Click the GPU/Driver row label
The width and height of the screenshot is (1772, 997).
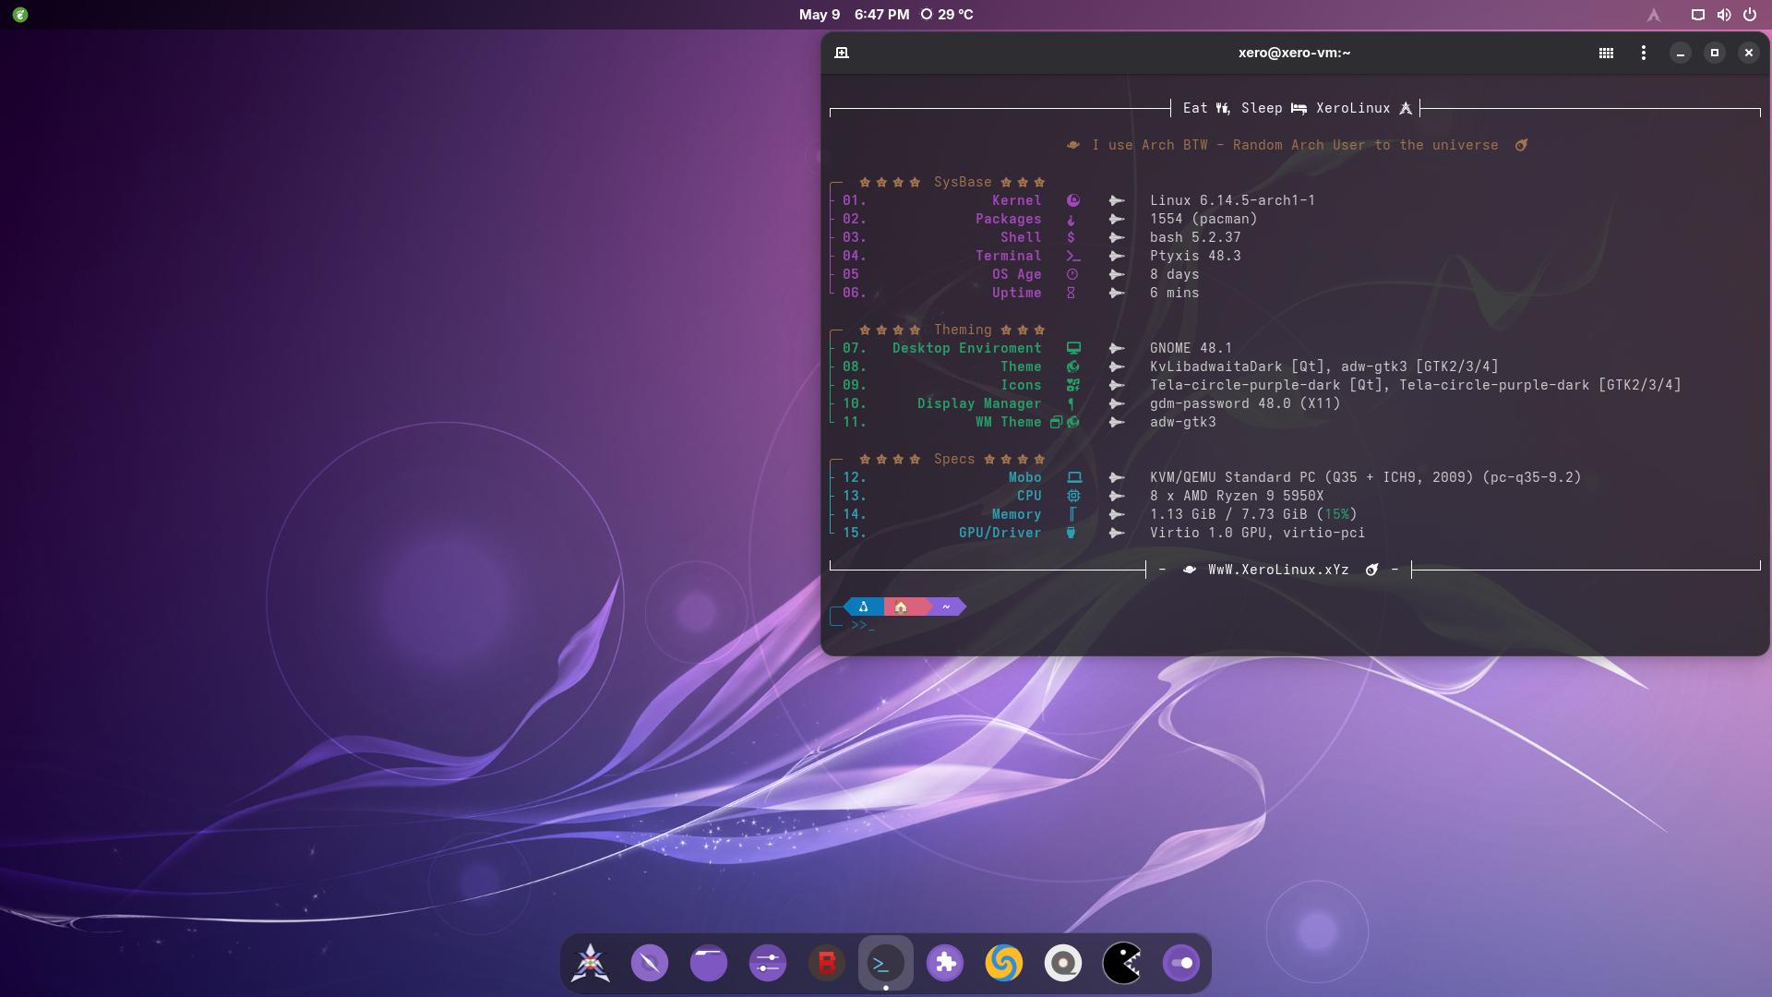pyautogui.click(x=1000, y=533)
